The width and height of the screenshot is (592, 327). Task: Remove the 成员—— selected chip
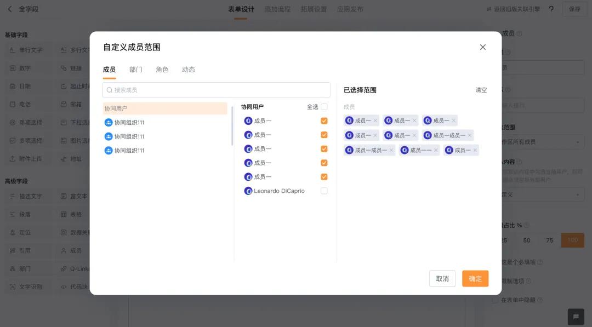coord(436,150)
